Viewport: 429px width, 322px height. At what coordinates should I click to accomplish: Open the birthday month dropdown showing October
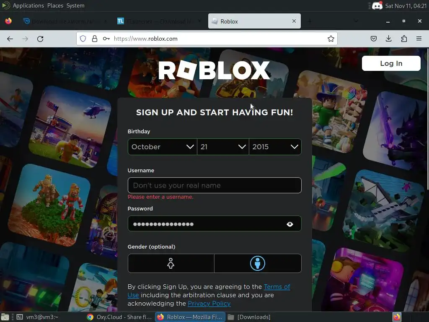(163, 147)
